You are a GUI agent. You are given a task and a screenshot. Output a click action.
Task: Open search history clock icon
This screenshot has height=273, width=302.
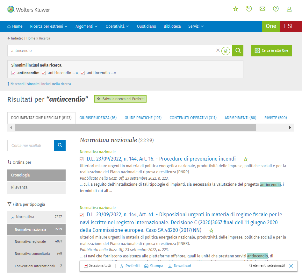click(249, 9)
